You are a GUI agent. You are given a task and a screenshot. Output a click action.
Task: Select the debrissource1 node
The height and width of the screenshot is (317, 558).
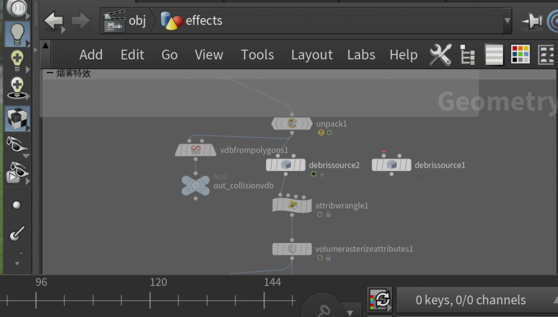(391, 165)
